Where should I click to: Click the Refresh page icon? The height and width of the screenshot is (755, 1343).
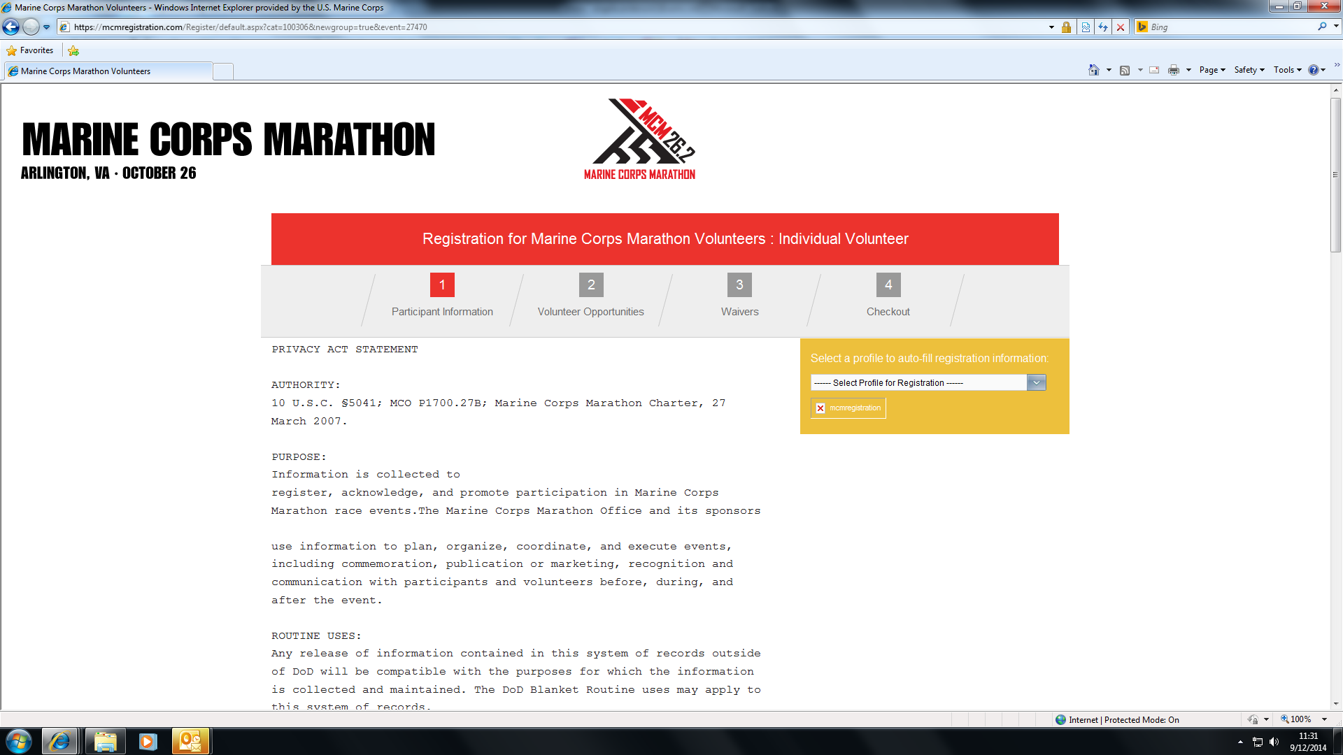coord(1103,27)
